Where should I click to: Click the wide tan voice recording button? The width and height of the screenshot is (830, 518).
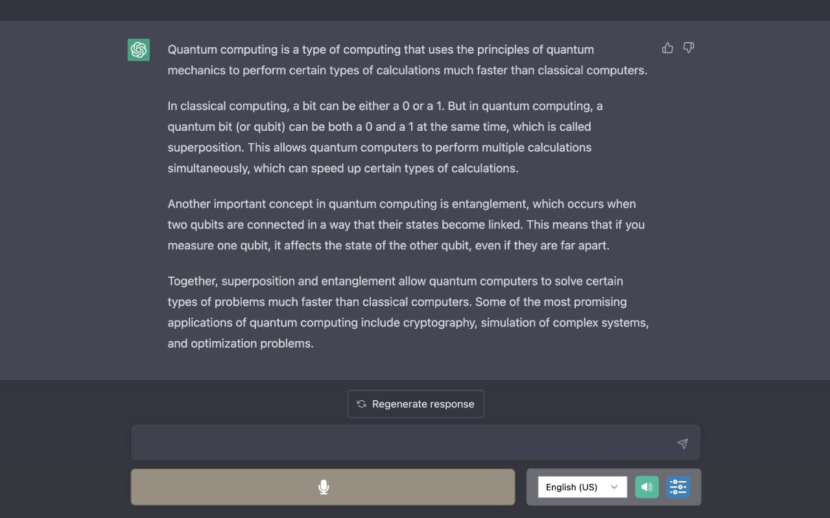pyautogui.click(x=323, y=487)
